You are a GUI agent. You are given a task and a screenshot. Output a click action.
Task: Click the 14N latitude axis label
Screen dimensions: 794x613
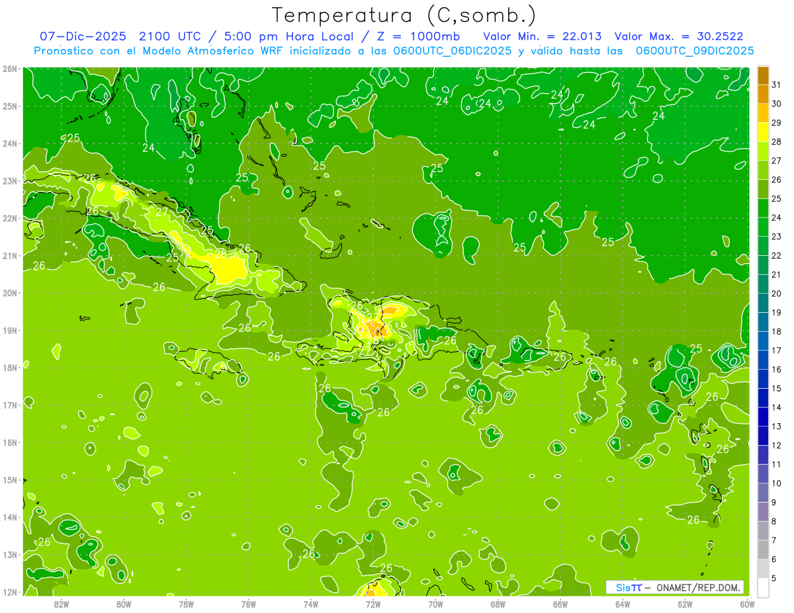10,516
